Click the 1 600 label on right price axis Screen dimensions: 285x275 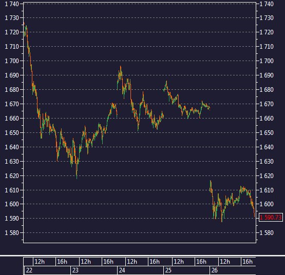click(267, 204)
